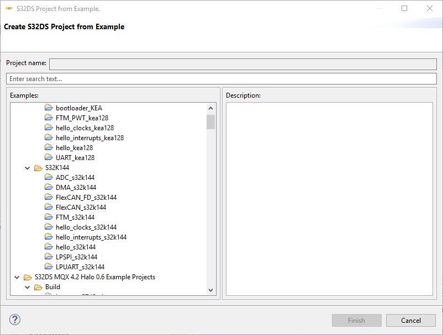443x335 pixels.
Task: Collapse the Build tree node
Action: pos(28,287)
